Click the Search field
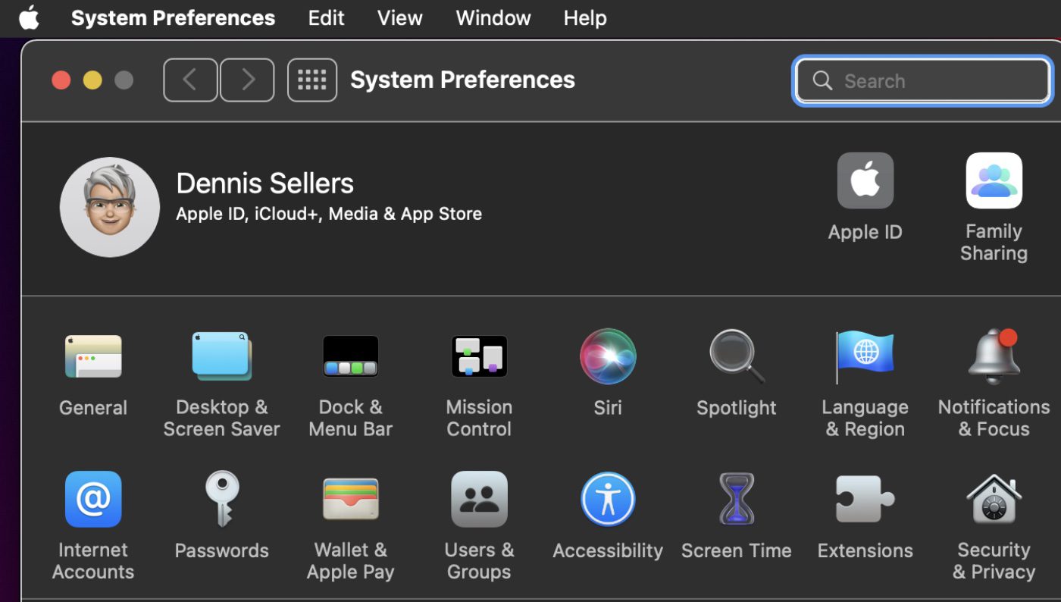 point(932,81)
